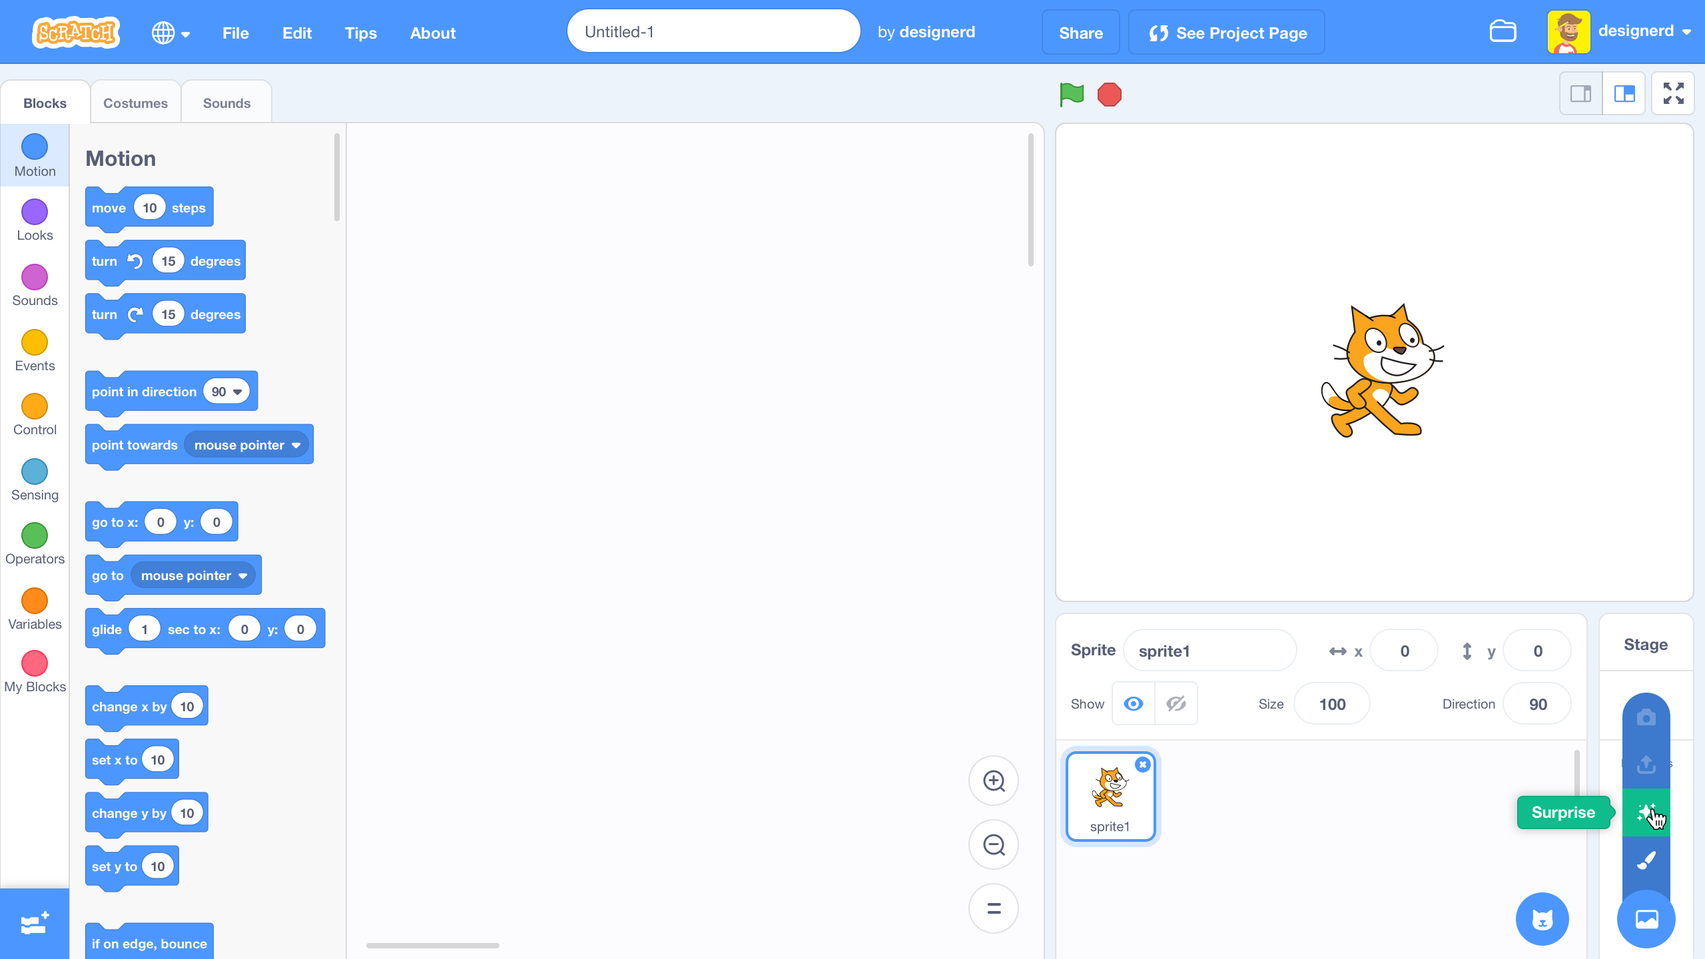Select the Blocks tab
This screenshot has width=1705, height=959.
point(45,103)
